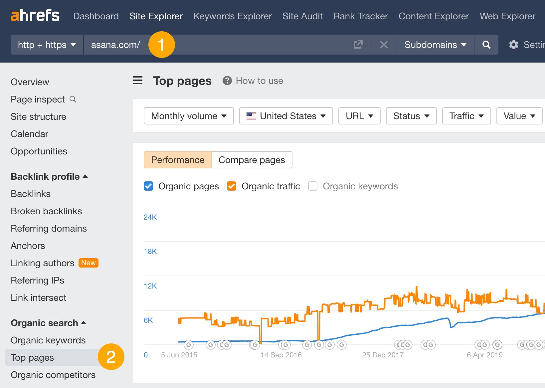Open Keywords Explorer from the top navigation
Screen dimensions: 545x388
coord(232,16)
